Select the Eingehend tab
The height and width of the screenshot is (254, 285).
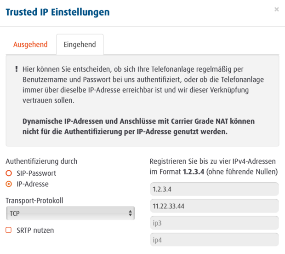(x=80, y=45)
